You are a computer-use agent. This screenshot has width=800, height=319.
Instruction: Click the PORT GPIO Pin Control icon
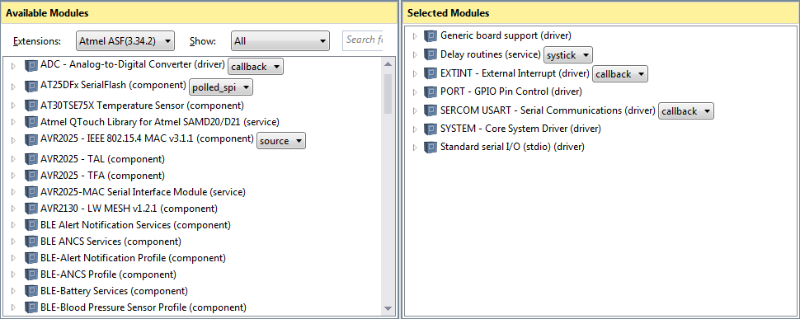(x=431, y=91)
